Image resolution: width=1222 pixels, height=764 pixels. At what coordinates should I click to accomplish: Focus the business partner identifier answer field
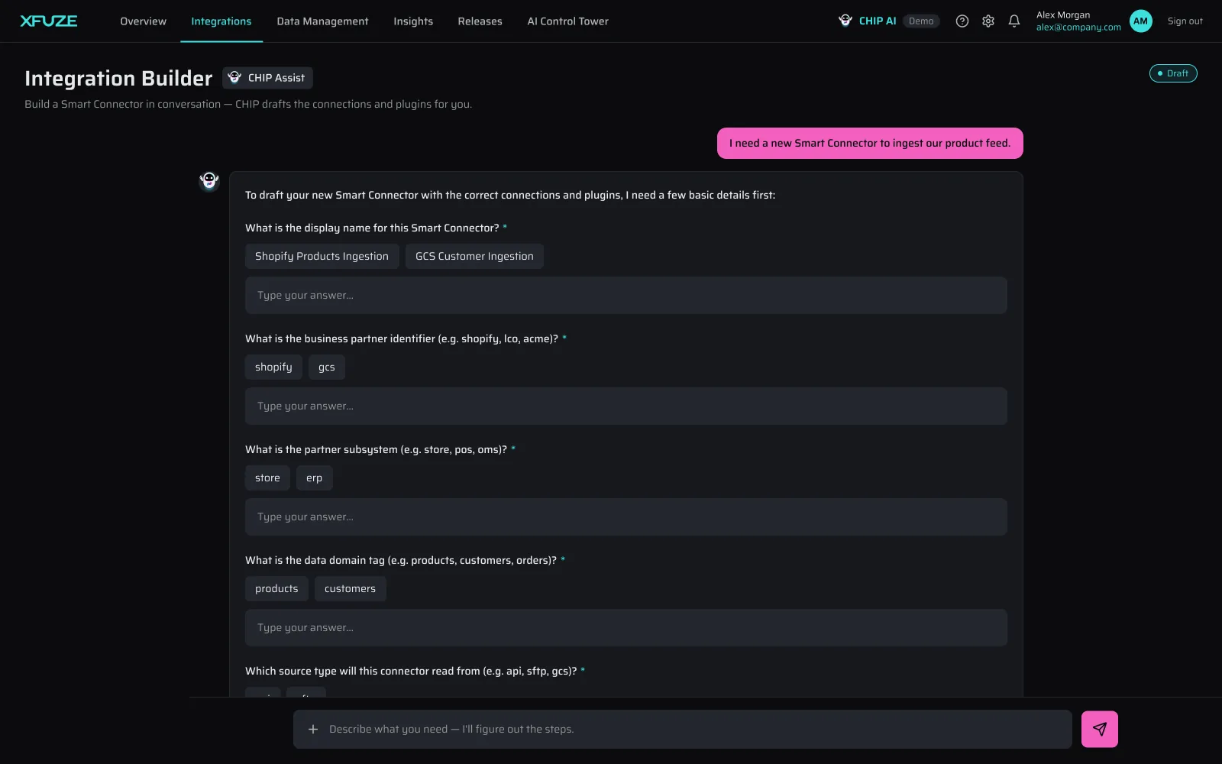tap(626, 406)
